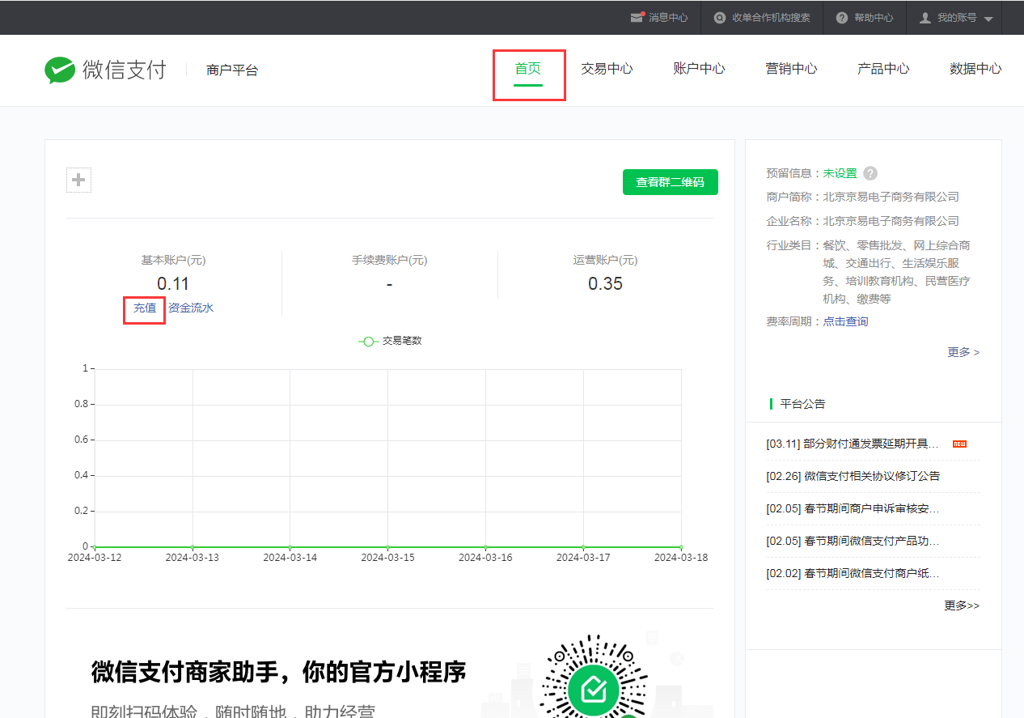The image size is (1024, 718).
Task: Open the 账户中心 tab
Action: (699, 69)
